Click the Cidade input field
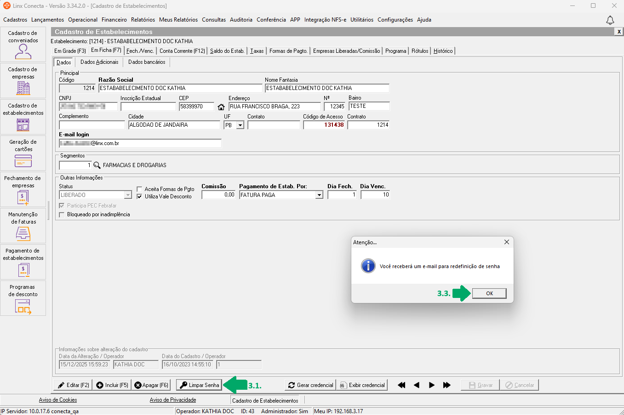Image resolution: width=624 pixels, height=415 pixels. coord(174,125)
